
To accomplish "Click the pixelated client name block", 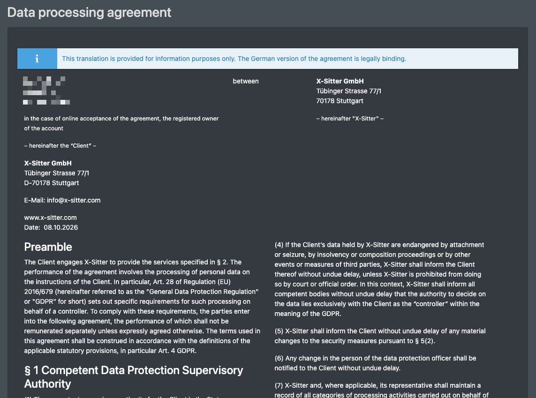I will pyautogui.click(x=46, y=90).
